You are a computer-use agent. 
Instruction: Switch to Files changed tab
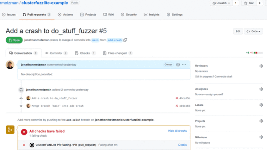tap(118, 53)
